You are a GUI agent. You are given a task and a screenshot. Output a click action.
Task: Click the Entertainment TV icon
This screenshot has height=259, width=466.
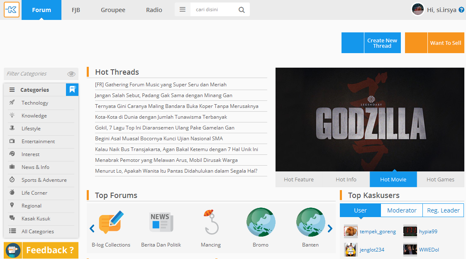coord(12,141)
